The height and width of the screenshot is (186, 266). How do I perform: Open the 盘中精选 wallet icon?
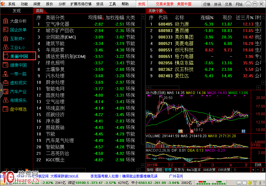[x=6, y=109]
